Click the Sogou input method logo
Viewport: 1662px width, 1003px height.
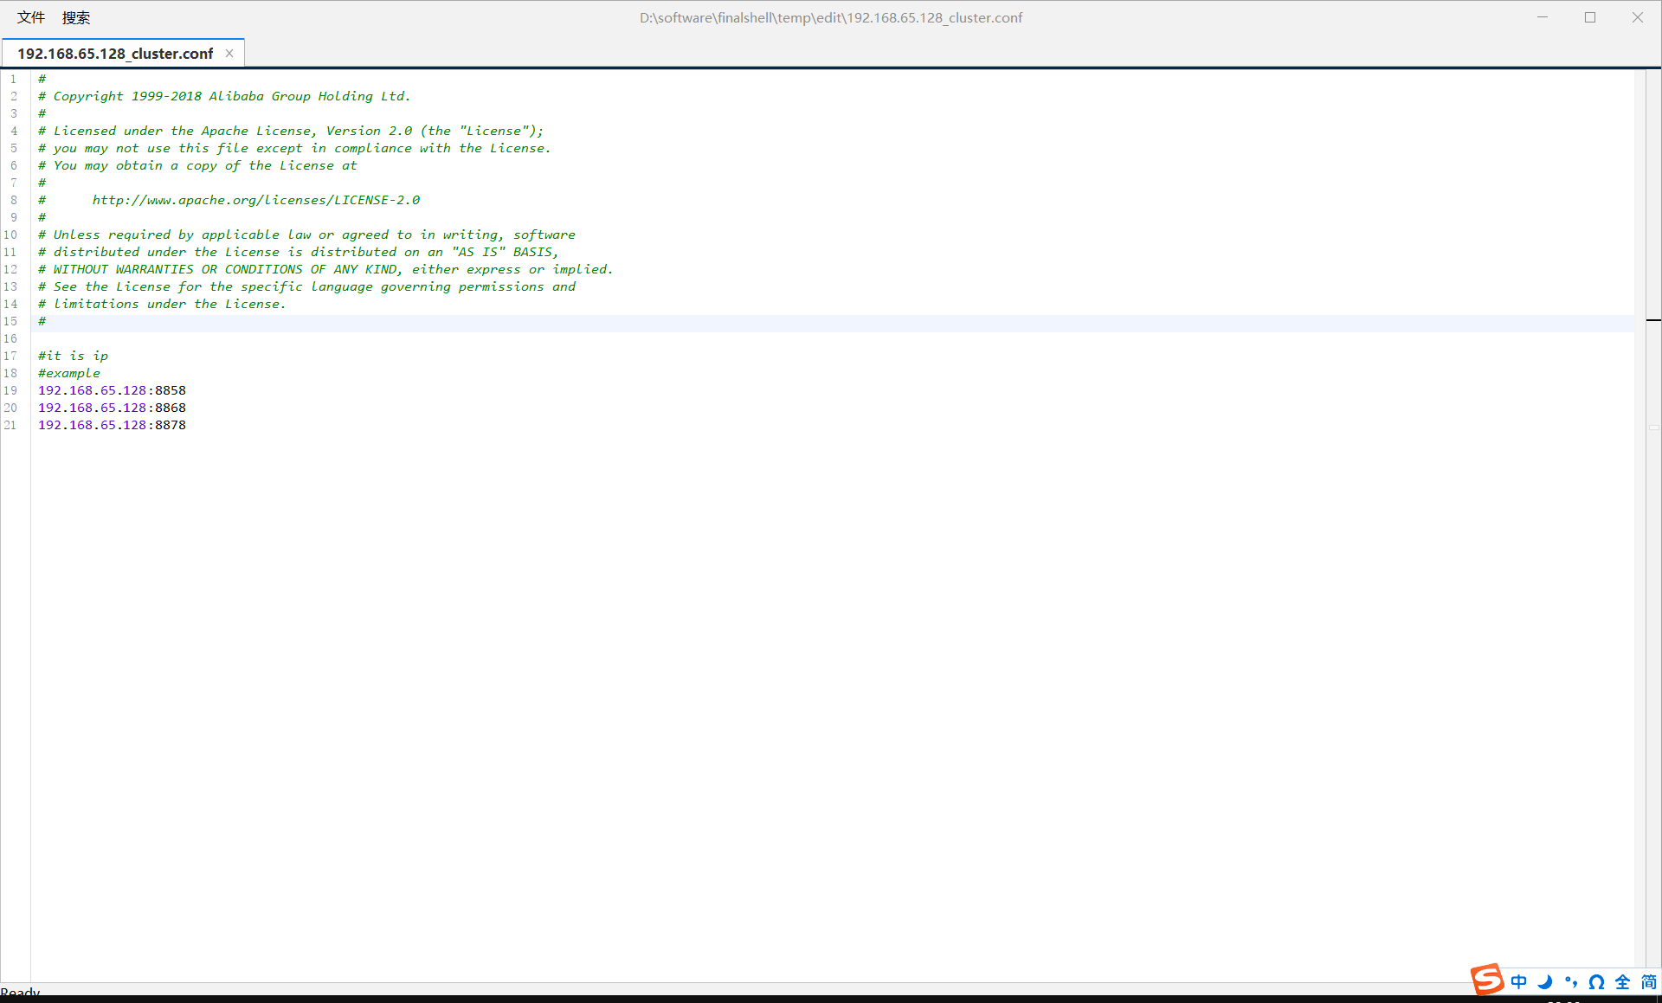(x=1487, y=980)
